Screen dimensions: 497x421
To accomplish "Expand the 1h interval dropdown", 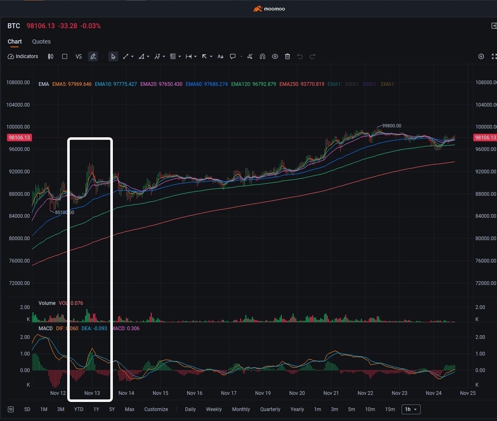I will (x=411, y=409).
